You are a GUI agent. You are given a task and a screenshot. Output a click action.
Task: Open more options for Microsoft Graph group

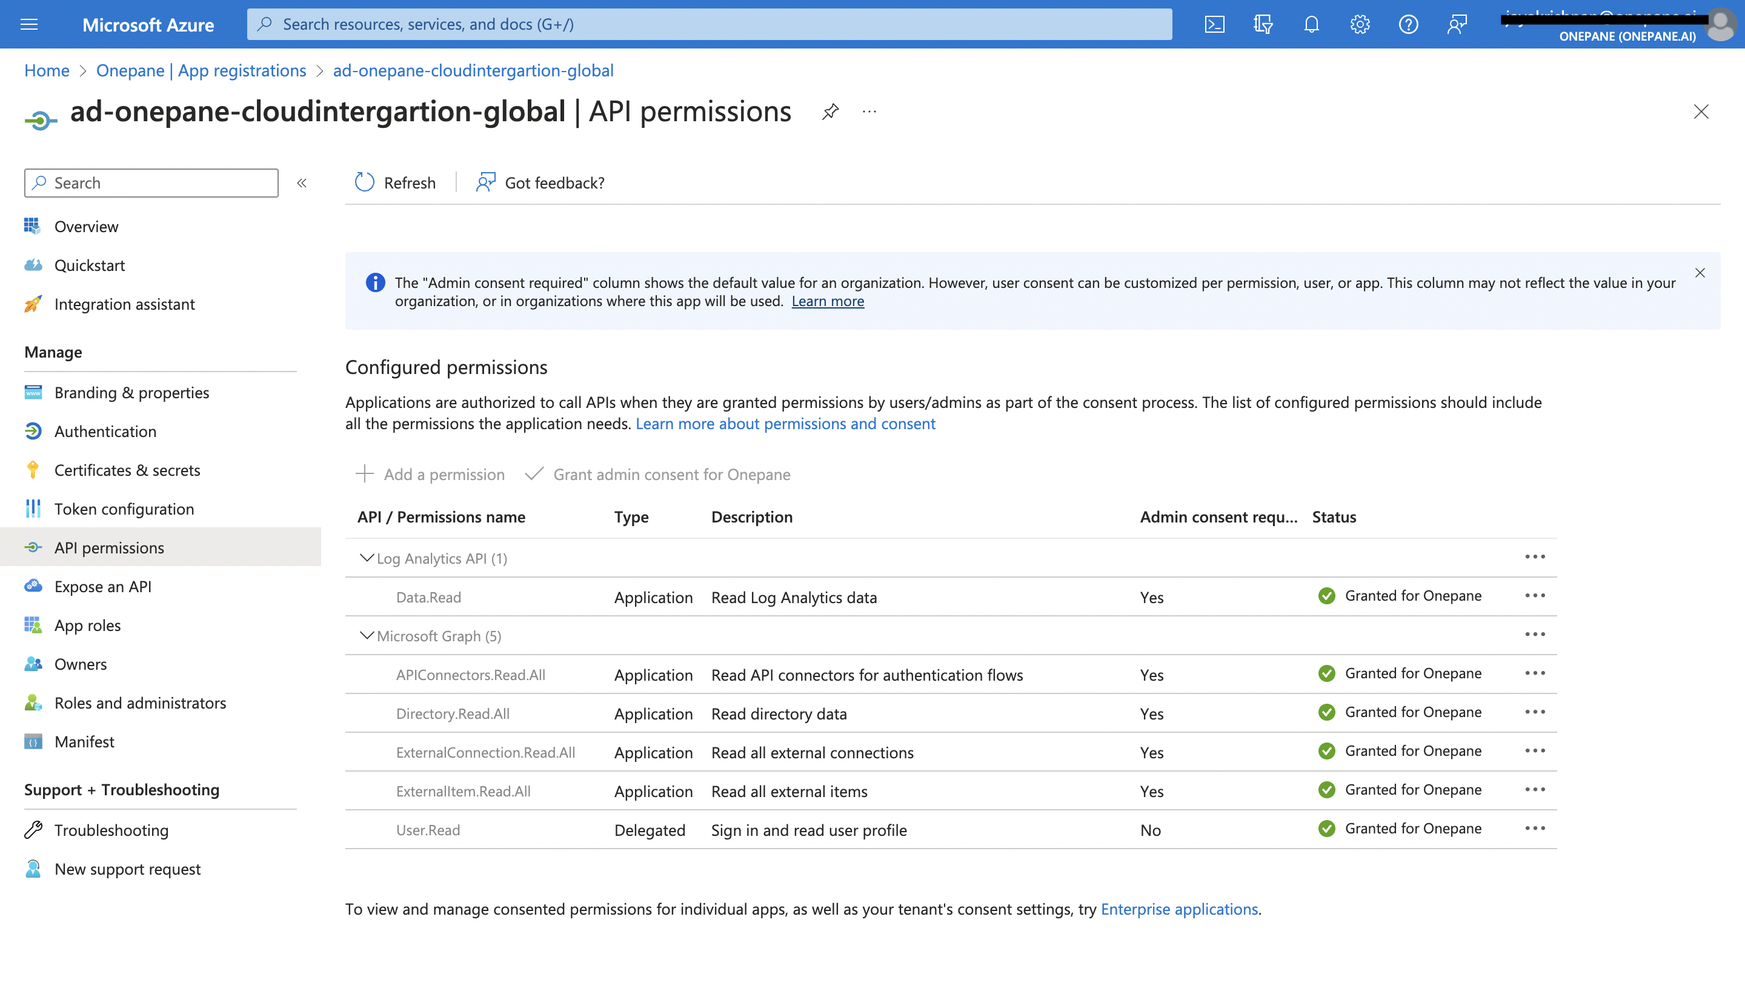click(1535, 635)
